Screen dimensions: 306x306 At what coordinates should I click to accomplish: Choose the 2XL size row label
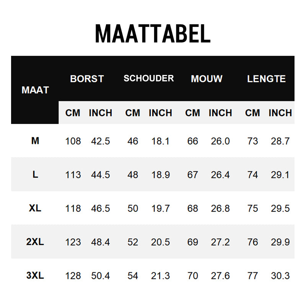click(x=35, y=242)
